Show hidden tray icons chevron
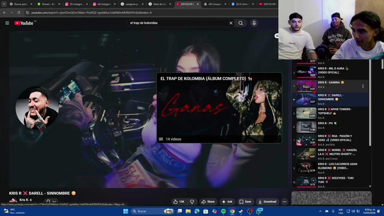The width and height of the screenshot is (384, 216). click(320, 211)
